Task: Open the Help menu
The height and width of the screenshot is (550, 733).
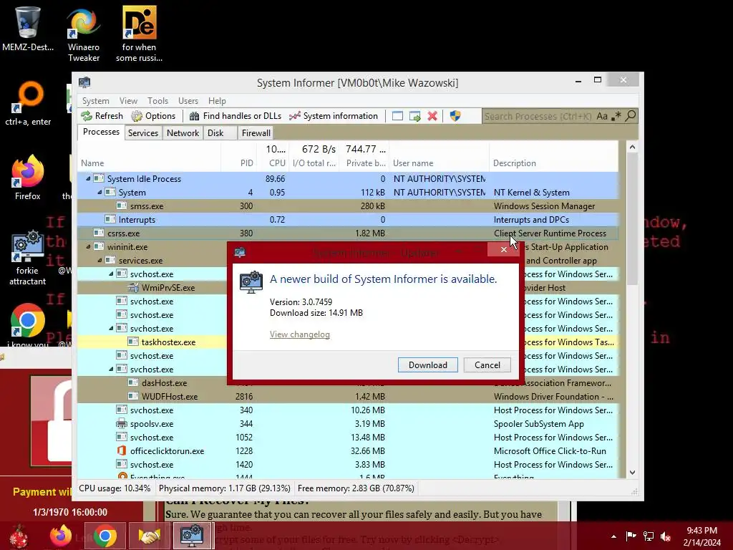Action: pos(217,101)
